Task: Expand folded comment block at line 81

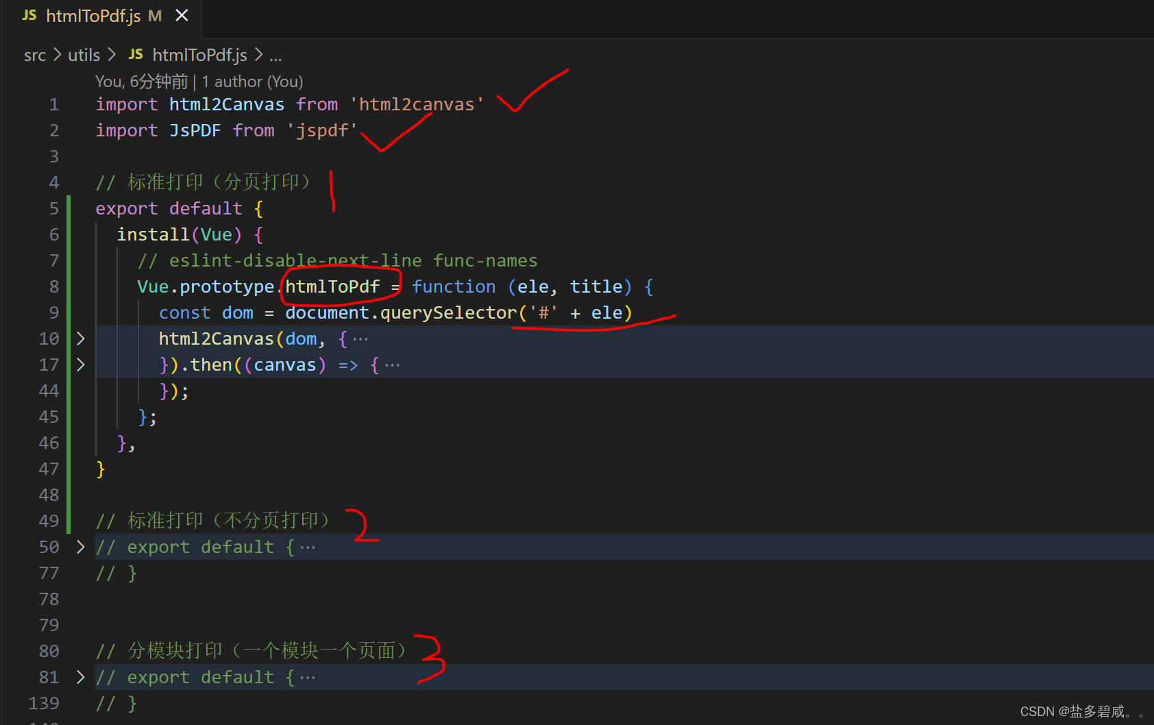Action: (x=81, y=677)
